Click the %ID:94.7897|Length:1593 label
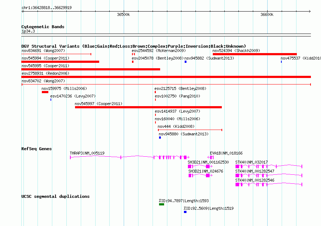This screenshot has width=321, height=226. [x=184, y=201]
